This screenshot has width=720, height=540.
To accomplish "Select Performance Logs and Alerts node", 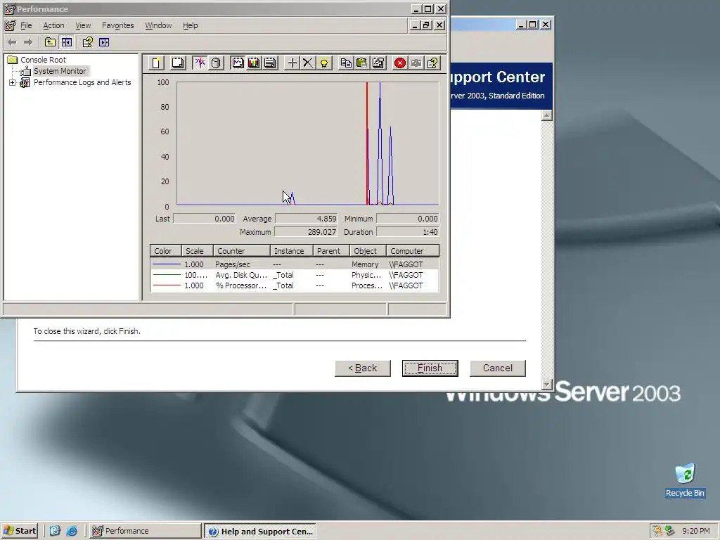I will 82,82.
